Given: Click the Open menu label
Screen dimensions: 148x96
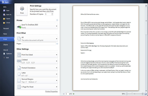Looking at the screenshot, I should click(x=8, y=19).
